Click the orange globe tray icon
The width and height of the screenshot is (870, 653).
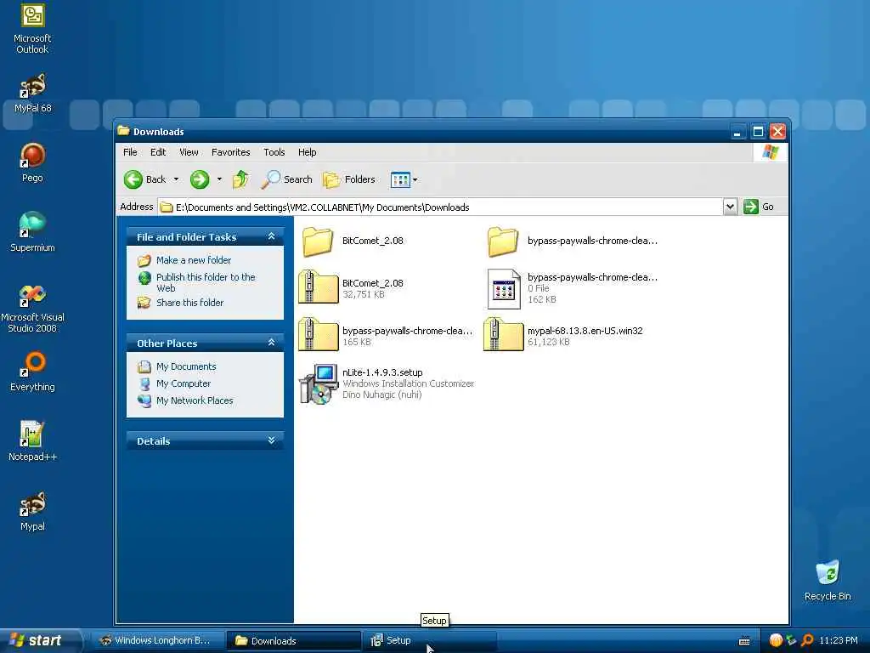tap(776, 640)
